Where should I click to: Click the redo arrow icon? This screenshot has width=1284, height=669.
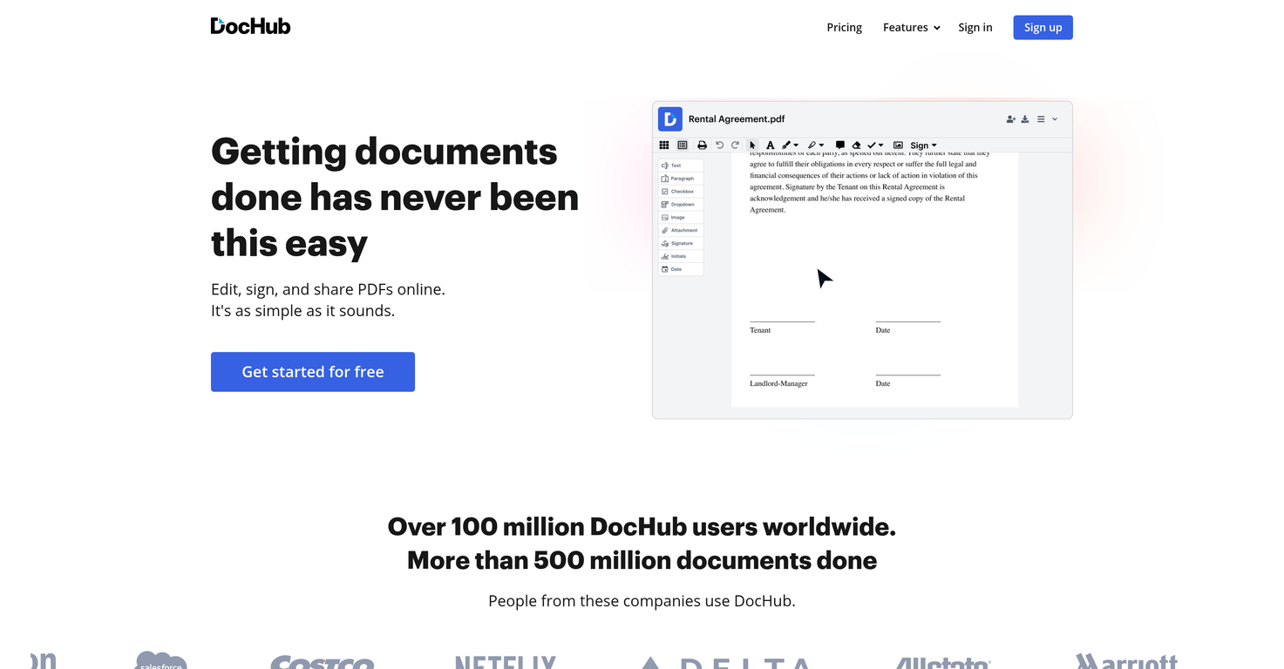(735, 145)
